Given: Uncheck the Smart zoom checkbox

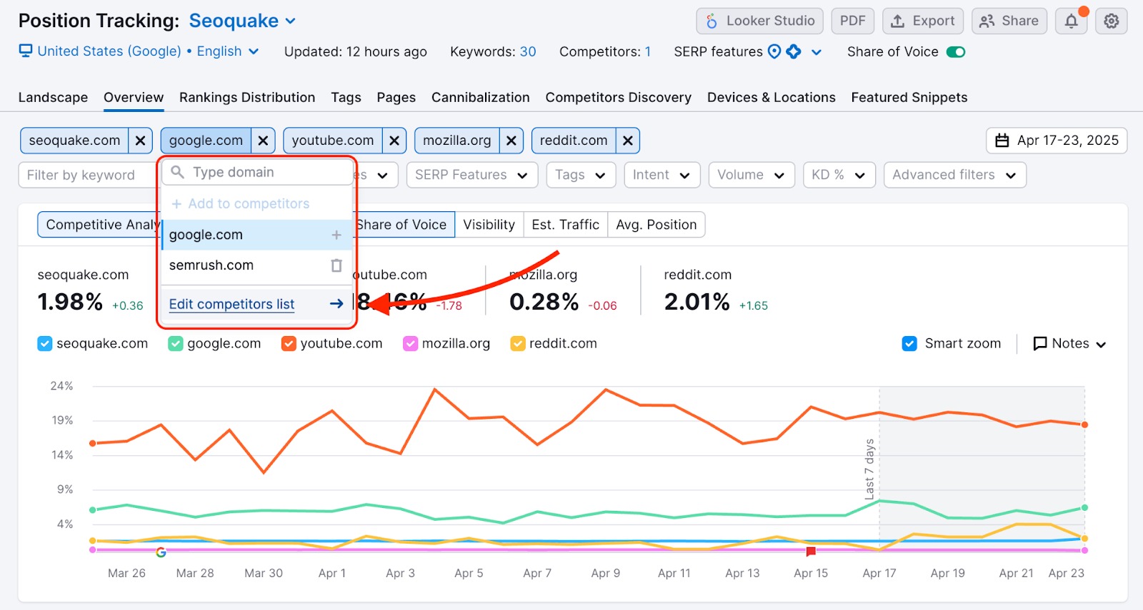Looking at the screenshot, I should coord(909,344).
